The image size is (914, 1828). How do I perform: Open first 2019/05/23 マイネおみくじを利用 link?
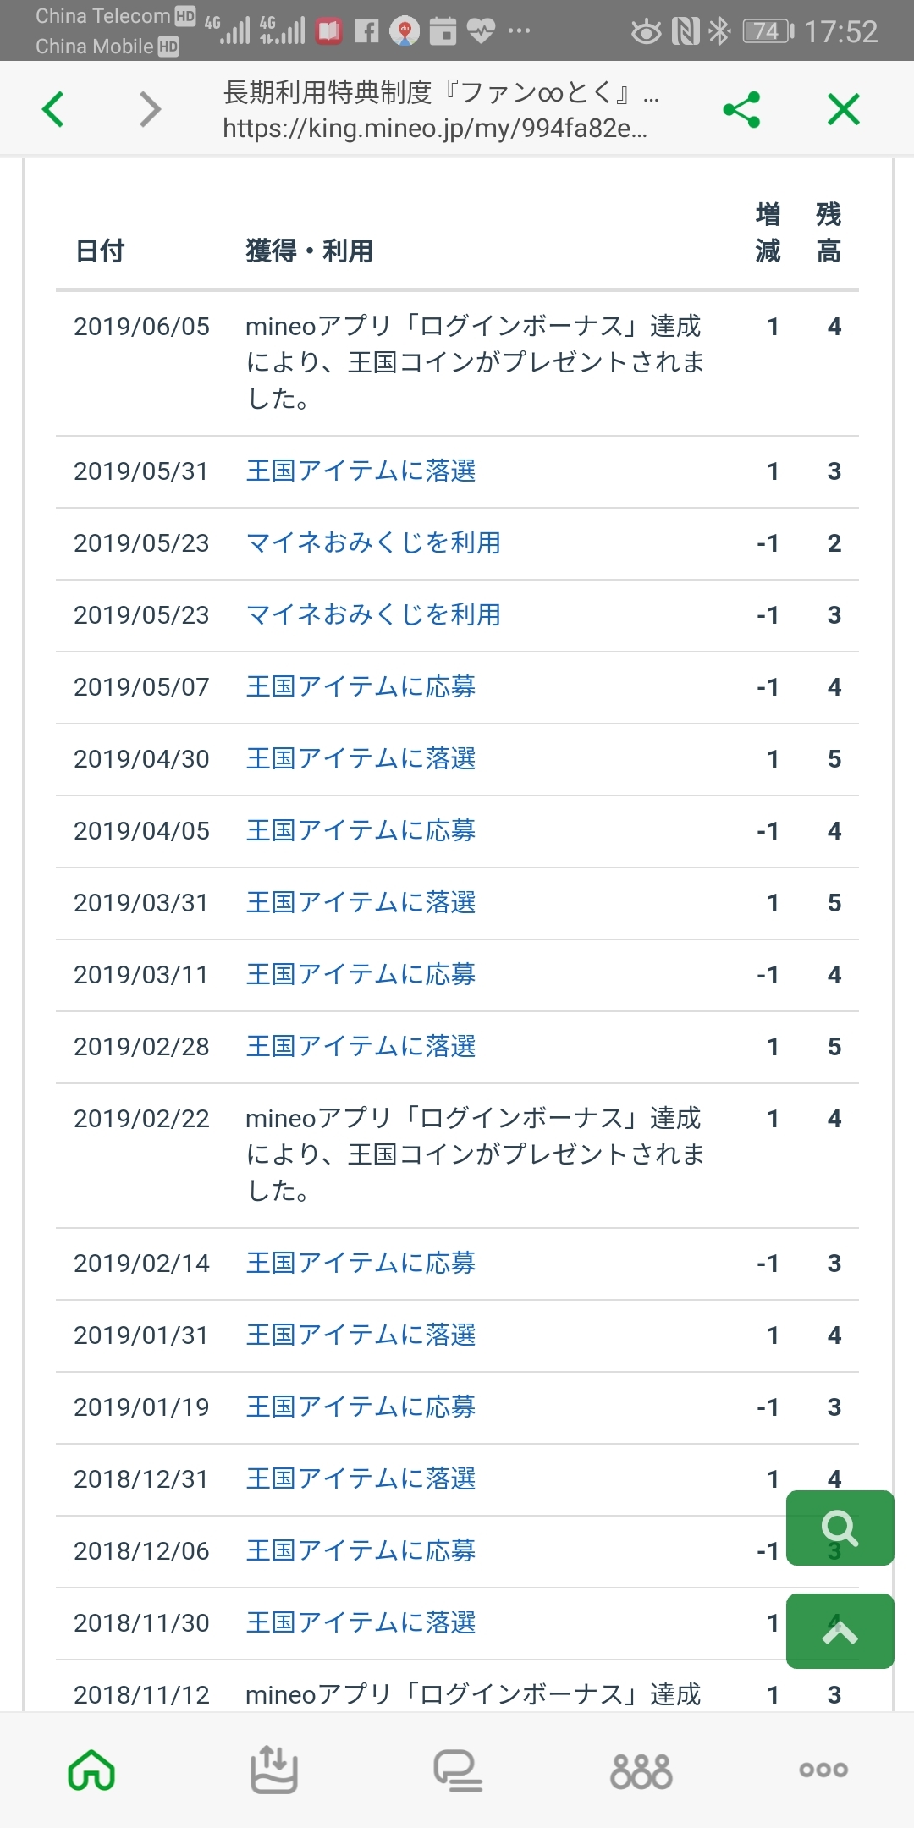tap(373, 542)
